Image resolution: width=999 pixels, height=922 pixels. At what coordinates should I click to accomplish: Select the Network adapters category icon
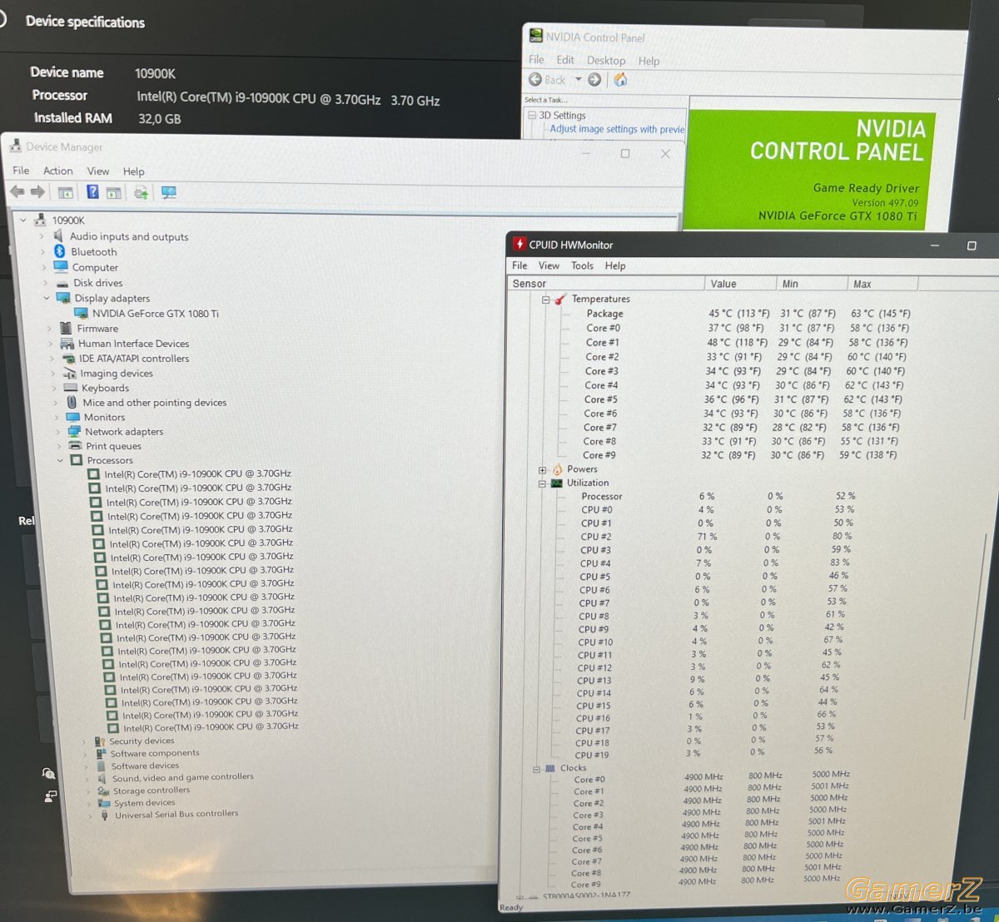[75, 431]
